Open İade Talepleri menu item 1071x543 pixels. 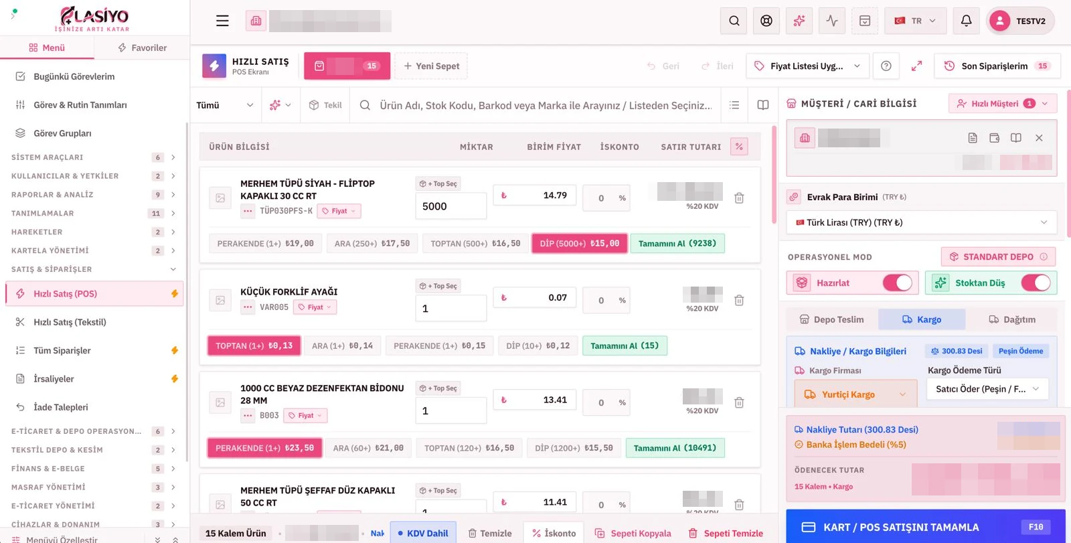(94, 407)
